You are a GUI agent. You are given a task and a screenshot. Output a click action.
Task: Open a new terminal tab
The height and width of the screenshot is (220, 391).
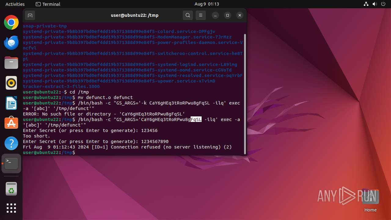click(x=30, y=15)
